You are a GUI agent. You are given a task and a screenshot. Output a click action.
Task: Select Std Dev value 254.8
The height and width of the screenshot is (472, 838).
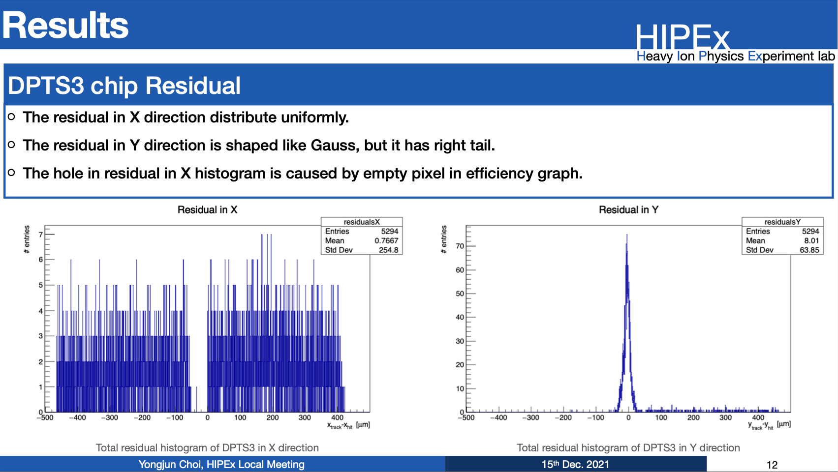389,250
